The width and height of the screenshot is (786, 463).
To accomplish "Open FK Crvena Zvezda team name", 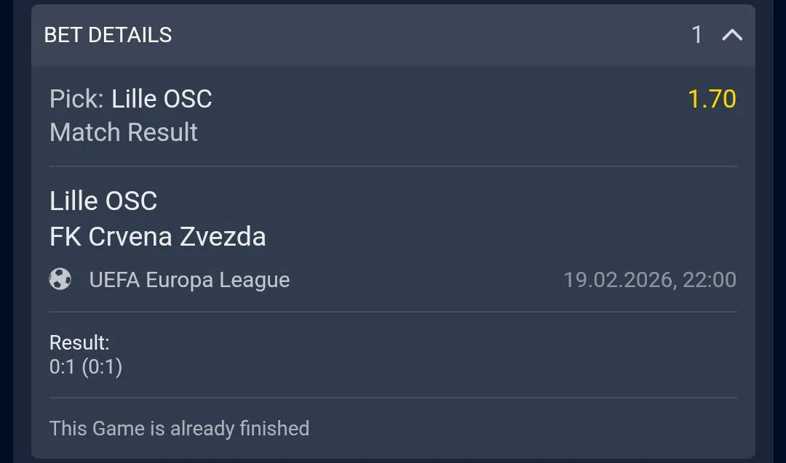I will click(x=157, y=236).
